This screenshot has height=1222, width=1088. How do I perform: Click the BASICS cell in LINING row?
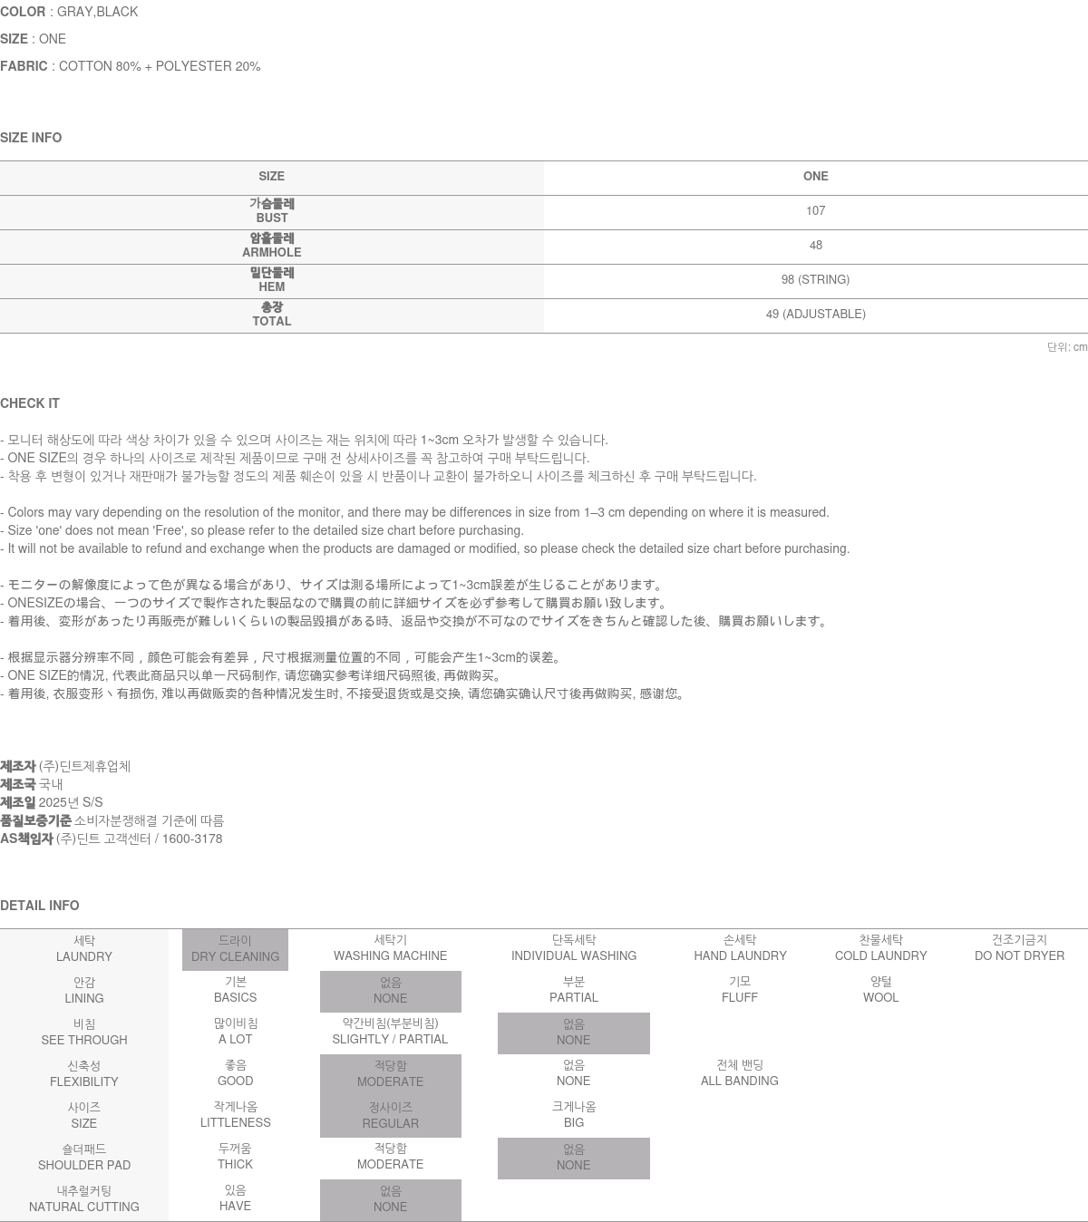click(235, 990)
